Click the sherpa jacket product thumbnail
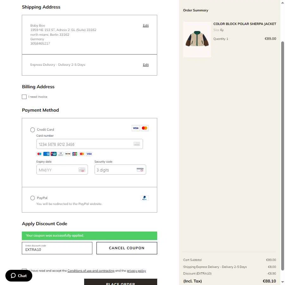The image size is (285, 285). pyautogui.click(x=197, y=40)
